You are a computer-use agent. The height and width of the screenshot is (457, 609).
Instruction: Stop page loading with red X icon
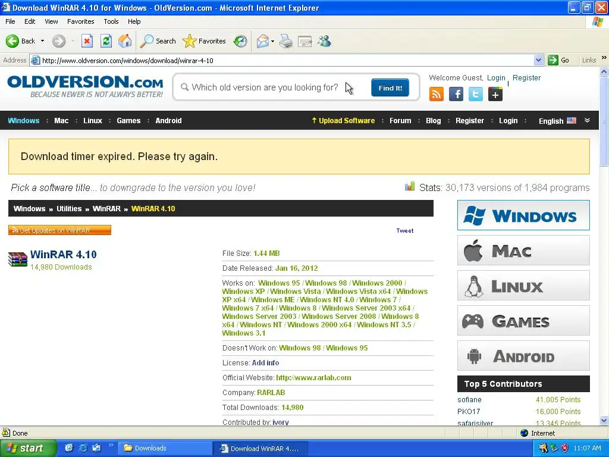87,41
